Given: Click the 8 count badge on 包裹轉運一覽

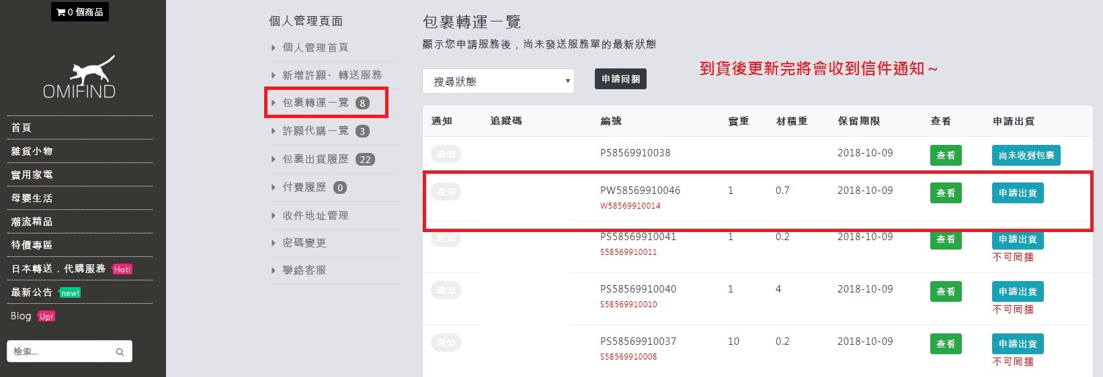Looking at the screenshot, I should (x=362, y=103).
